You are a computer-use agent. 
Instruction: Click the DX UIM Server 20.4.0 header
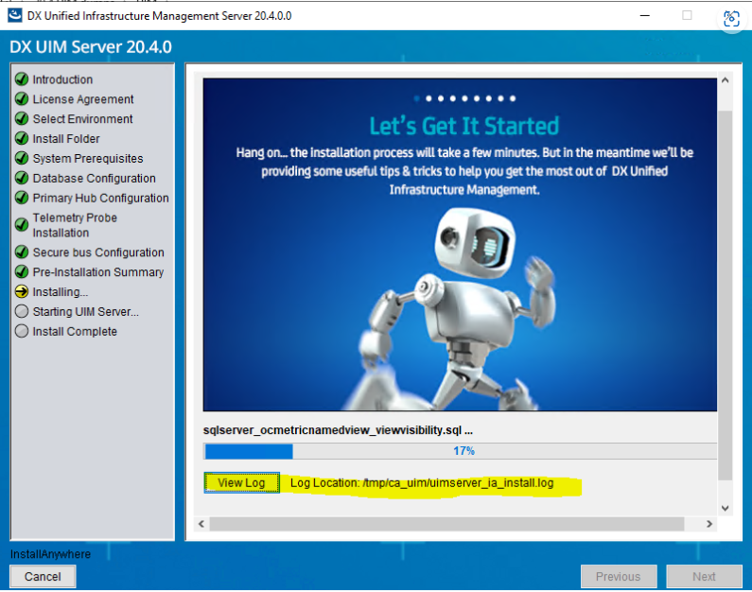(91, 47)
